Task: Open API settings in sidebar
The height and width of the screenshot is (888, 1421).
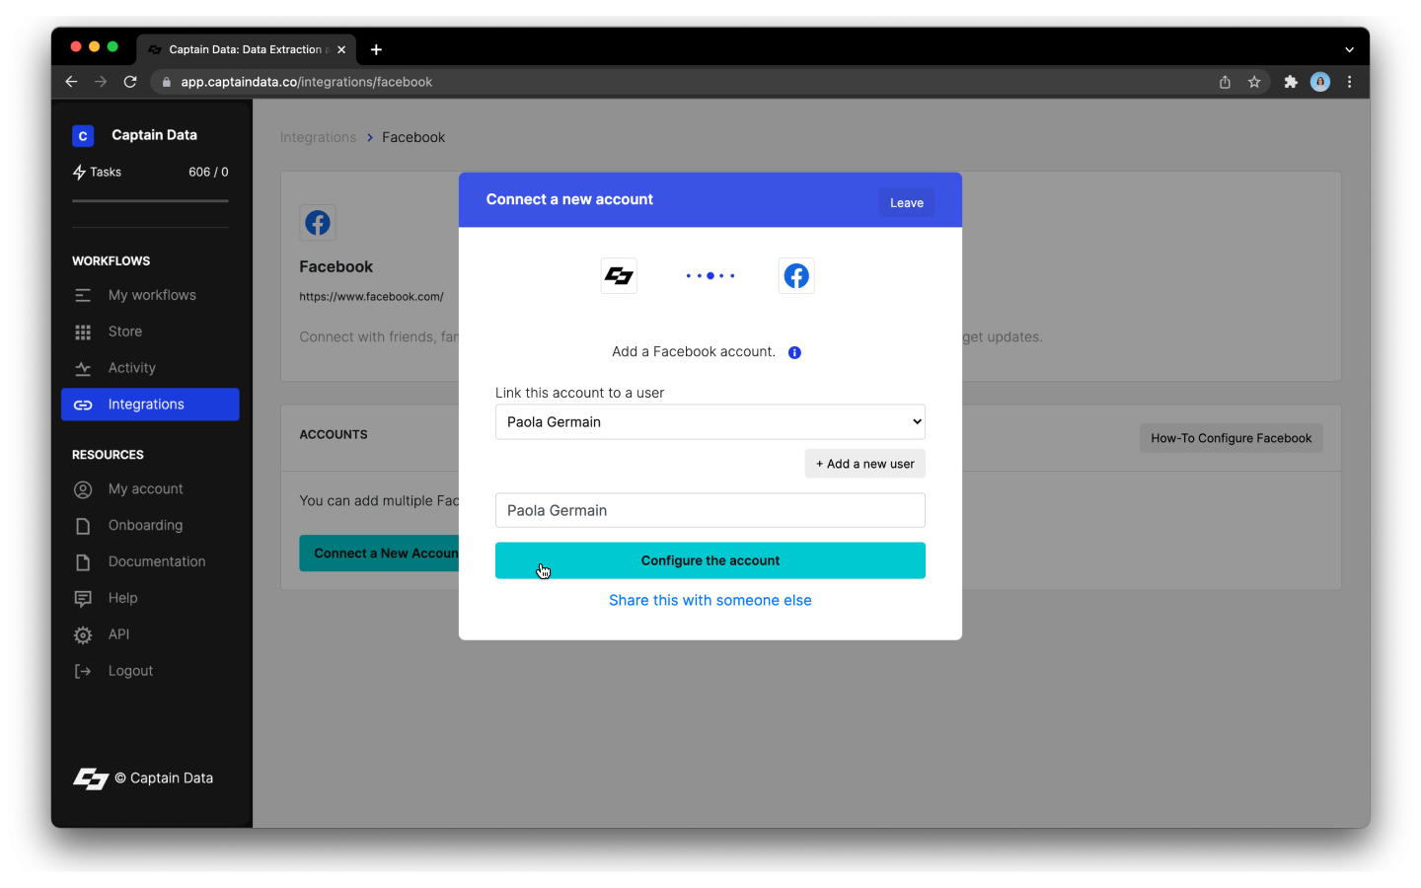Action: coord(150,634)
